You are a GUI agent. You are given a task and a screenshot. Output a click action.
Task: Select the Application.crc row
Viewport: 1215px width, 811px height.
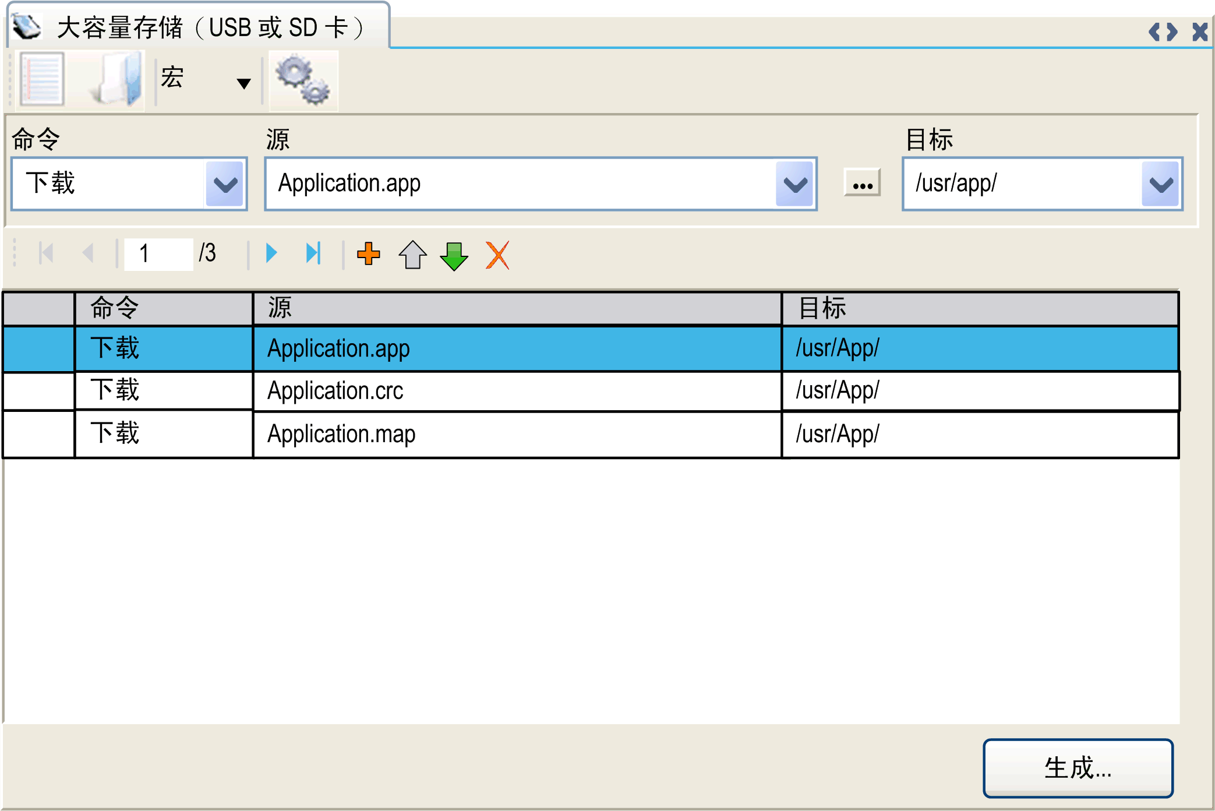[x=335, y=390]
